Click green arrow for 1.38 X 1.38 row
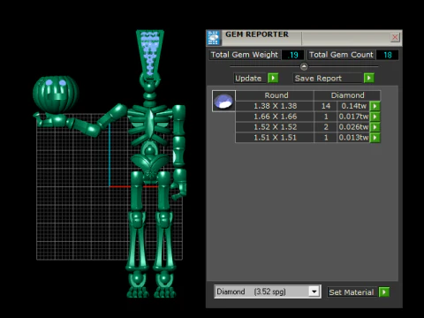Screen dimensions: 424x318 375,106
